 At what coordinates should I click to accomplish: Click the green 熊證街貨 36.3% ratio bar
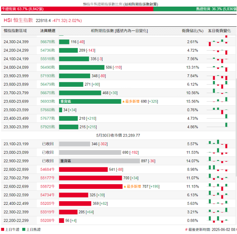[x=195, y=9]
